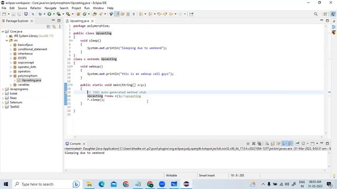Image resolution: width=337 pixels, height=189 pixels.
Task: Click Remove Launch X icon in Console
Action: (254, 143)
